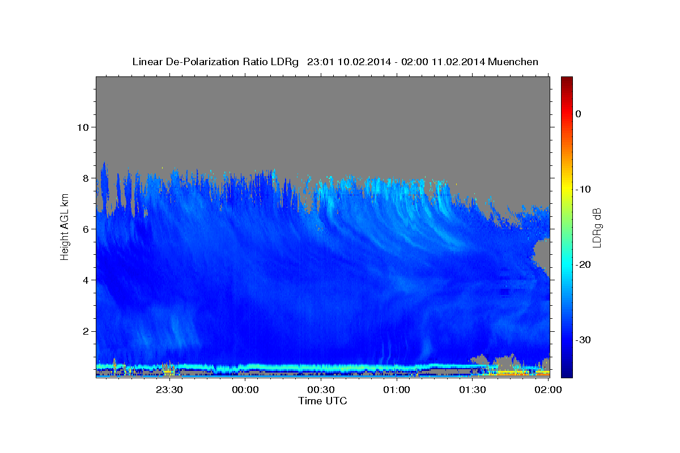Click the '01:00' time axis label
680x453 pixels.
pyautogui.click(x=397, y=390)
